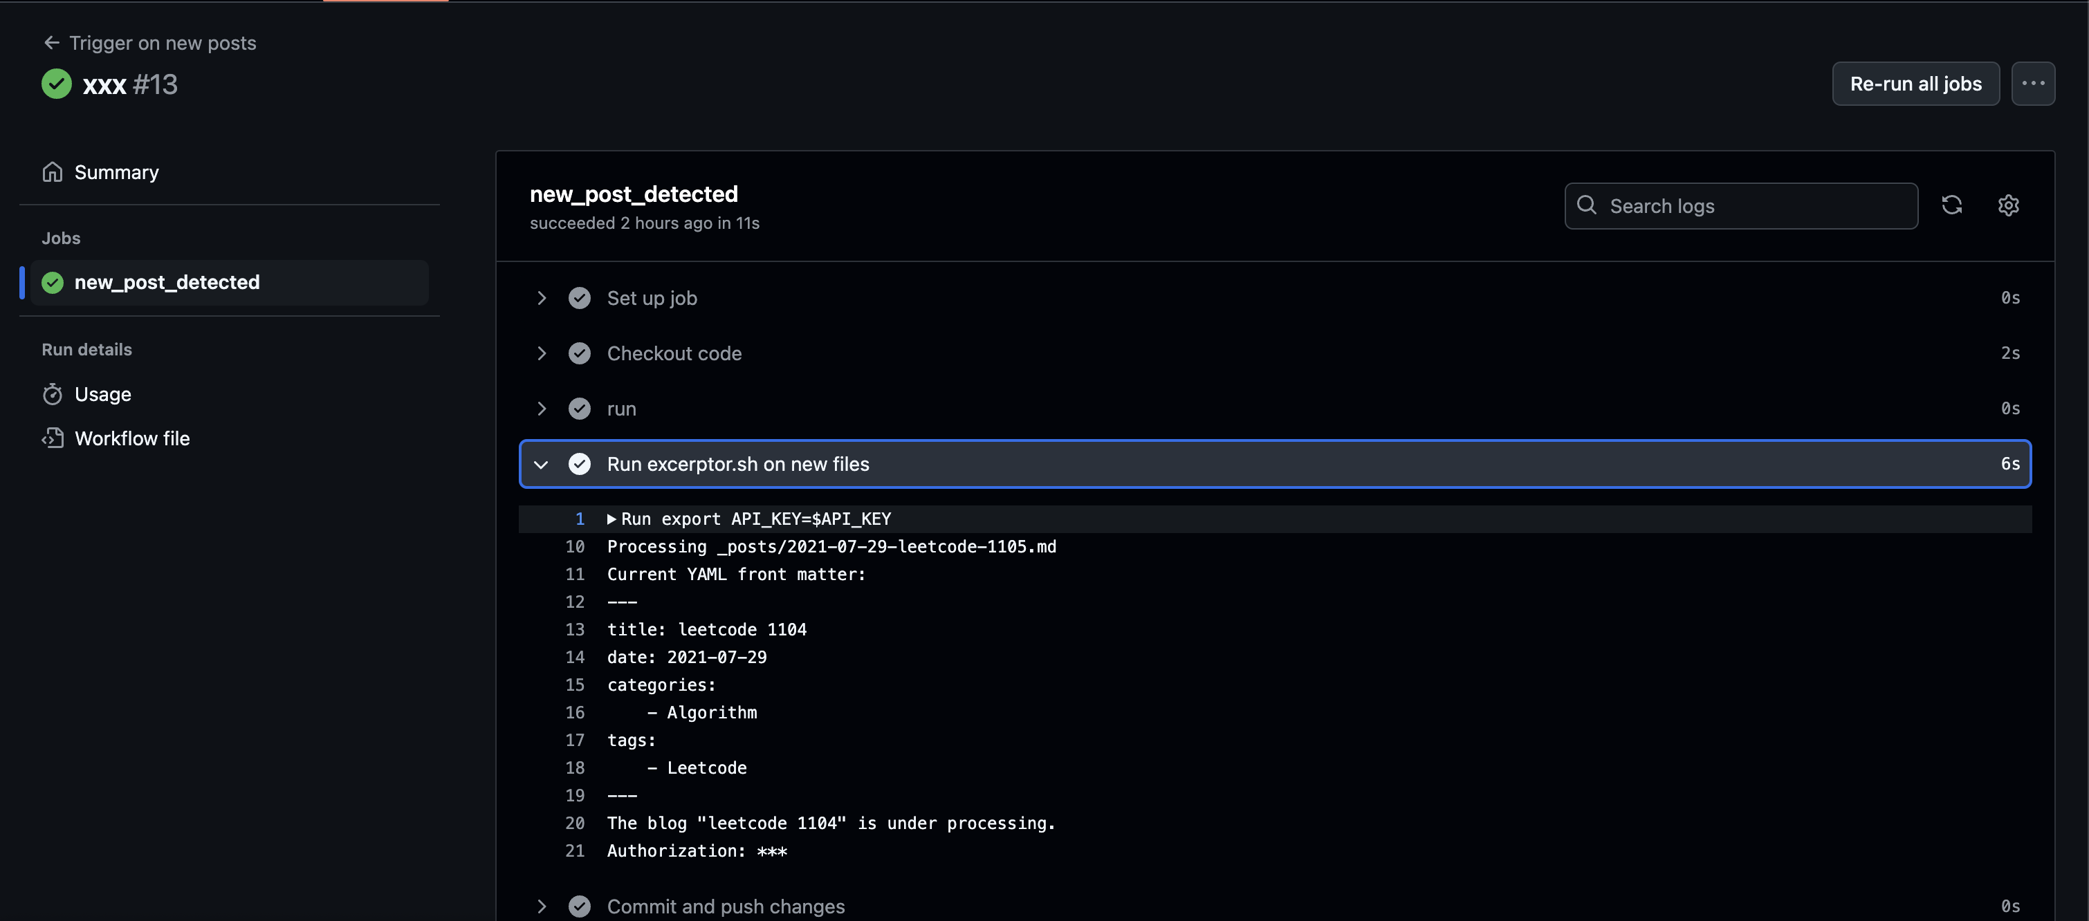Expand the Checkout code step
This screenshot has height=921, width=2089.
pyautogui.click(x=542, y=353)
